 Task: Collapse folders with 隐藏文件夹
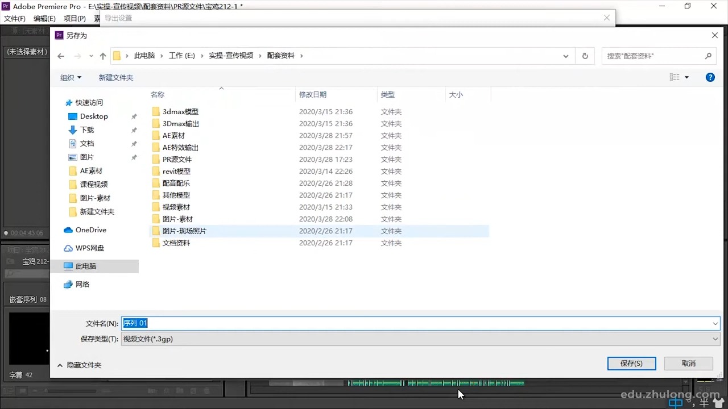pos(79,365)
